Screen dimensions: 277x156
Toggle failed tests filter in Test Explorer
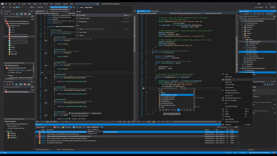(x=27, y=14)
